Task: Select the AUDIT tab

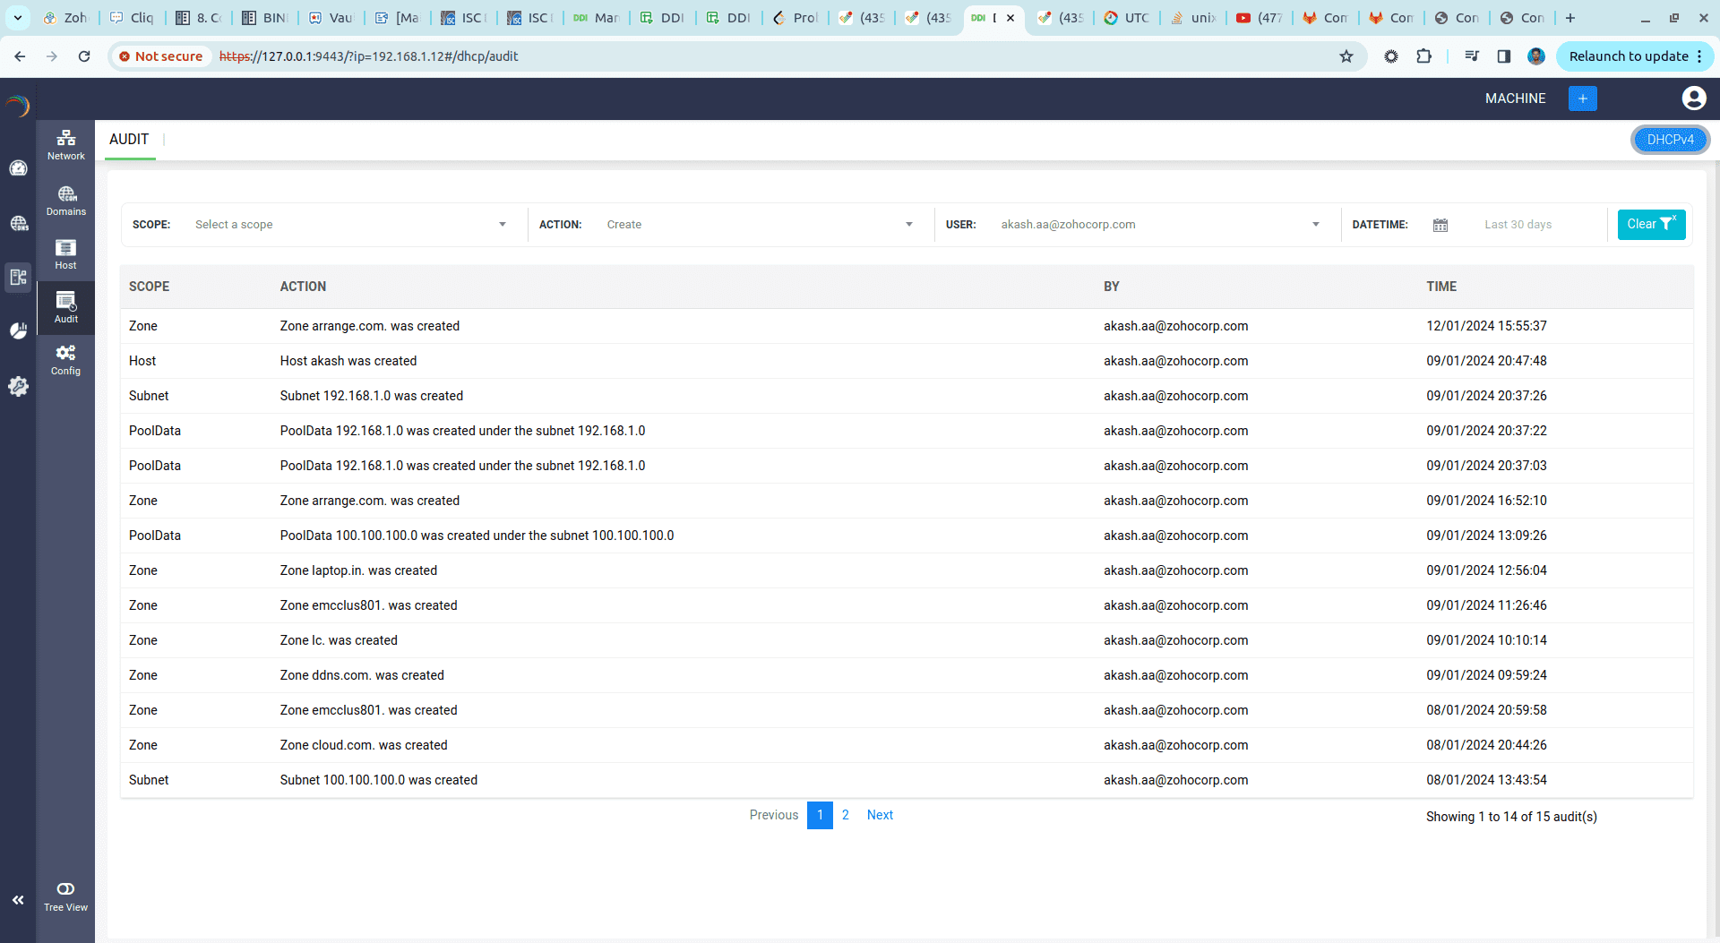Action: [129, 140]
